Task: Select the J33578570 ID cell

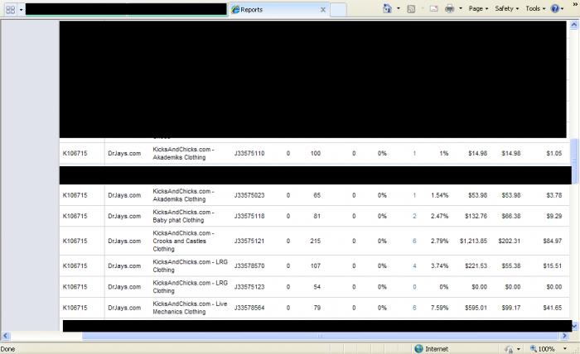Action: (x=249, y=265)
